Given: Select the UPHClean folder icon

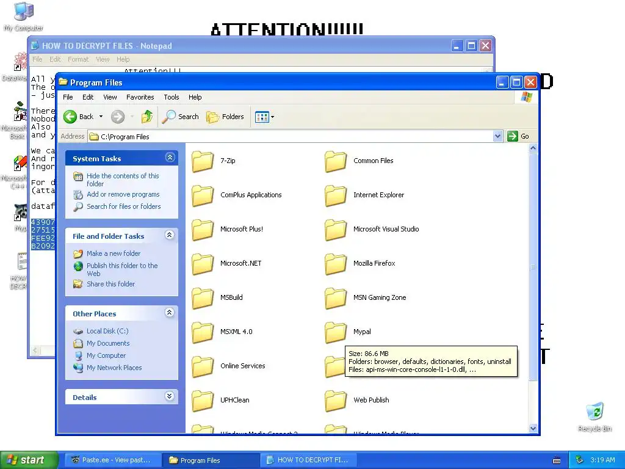Looking at the screenshot, I should pos(203,401).
